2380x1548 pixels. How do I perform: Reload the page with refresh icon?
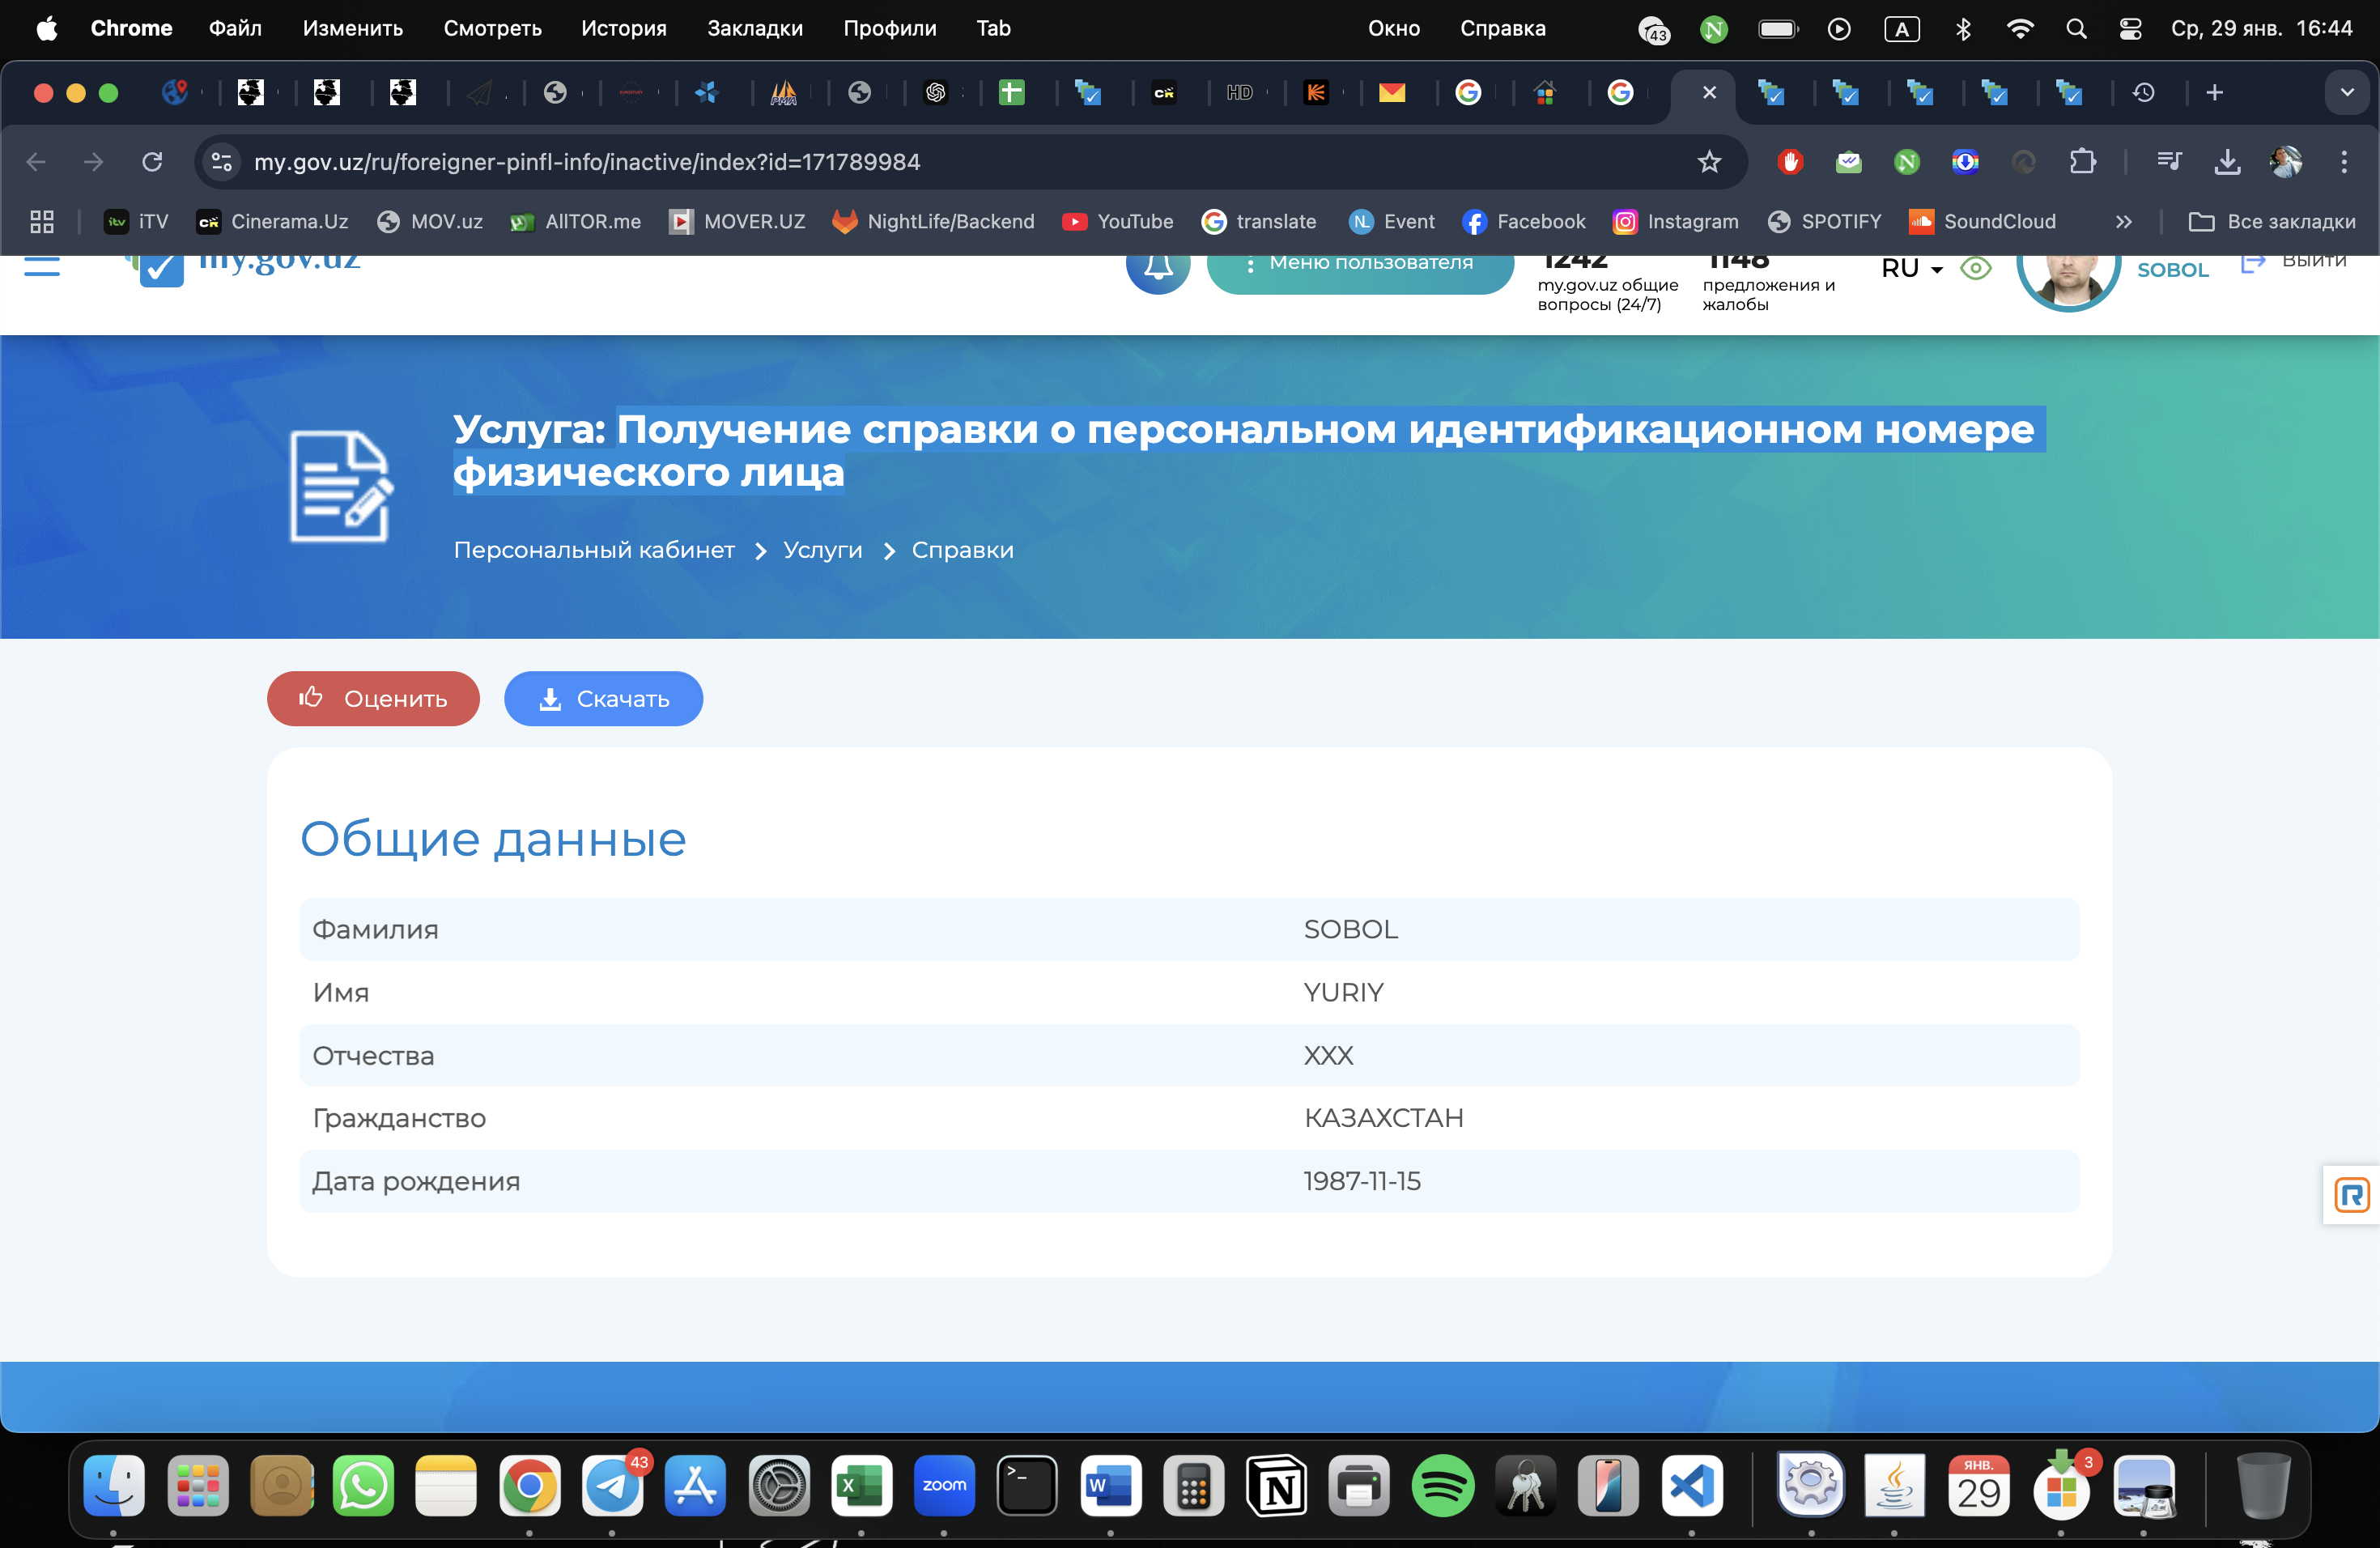click(x=152, y=162)
